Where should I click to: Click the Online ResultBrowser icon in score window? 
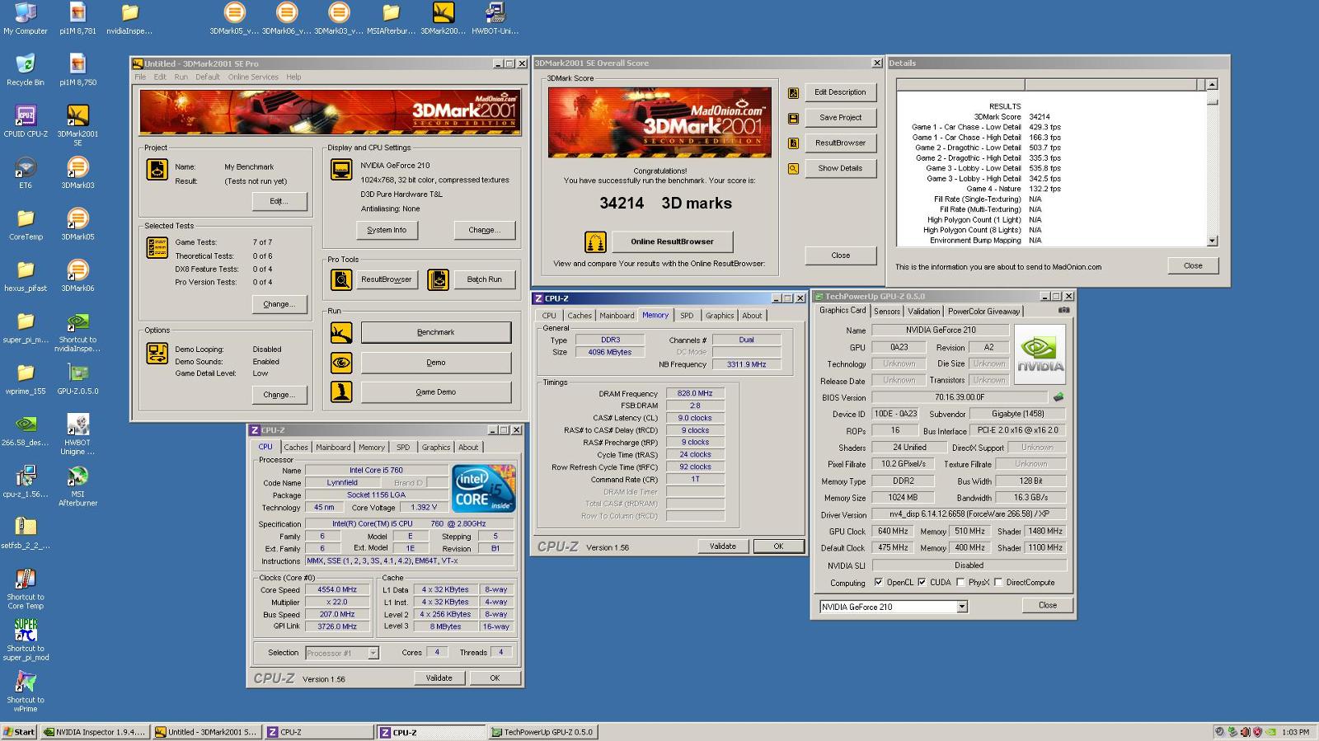(594, 242)
